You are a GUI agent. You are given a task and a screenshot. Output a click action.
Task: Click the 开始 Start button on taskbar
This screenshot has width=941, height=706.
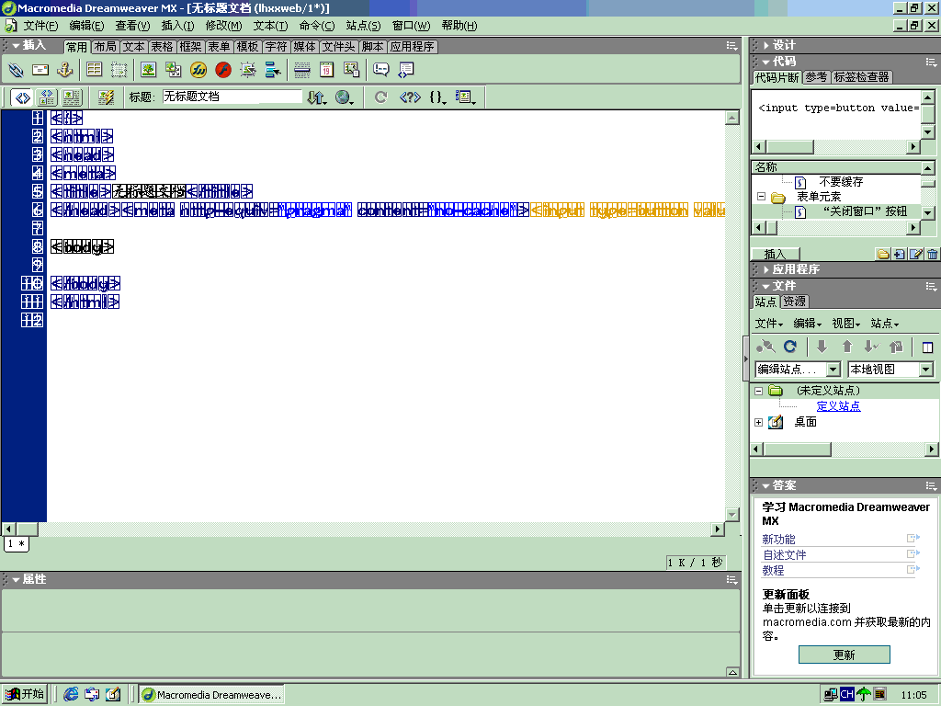pos(25,694)
